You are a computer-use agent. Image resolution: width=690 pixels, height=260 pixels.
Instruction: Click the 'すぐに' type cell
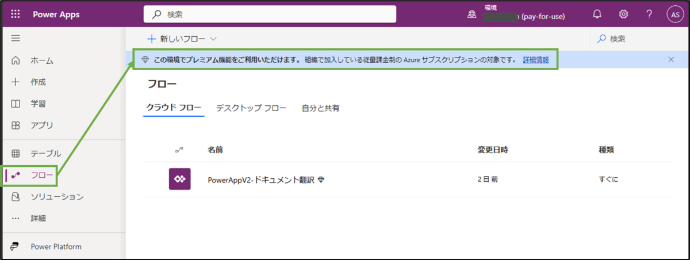[608, 179]
